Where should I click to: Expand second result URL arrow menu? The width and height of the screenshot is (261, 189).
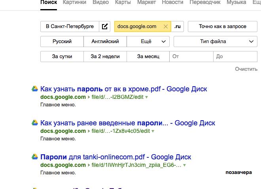153,131
